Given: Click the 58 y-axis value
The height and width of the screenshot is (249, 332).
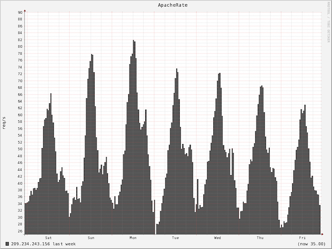Looking at the screenshot, I should (20, 122).
